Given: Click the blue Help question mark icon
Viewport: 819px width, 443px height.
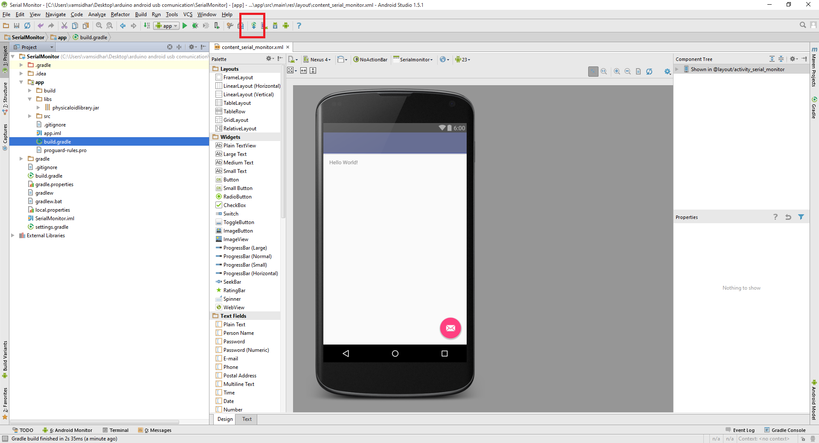Looking at the screenshot, I should coord(299,26).
